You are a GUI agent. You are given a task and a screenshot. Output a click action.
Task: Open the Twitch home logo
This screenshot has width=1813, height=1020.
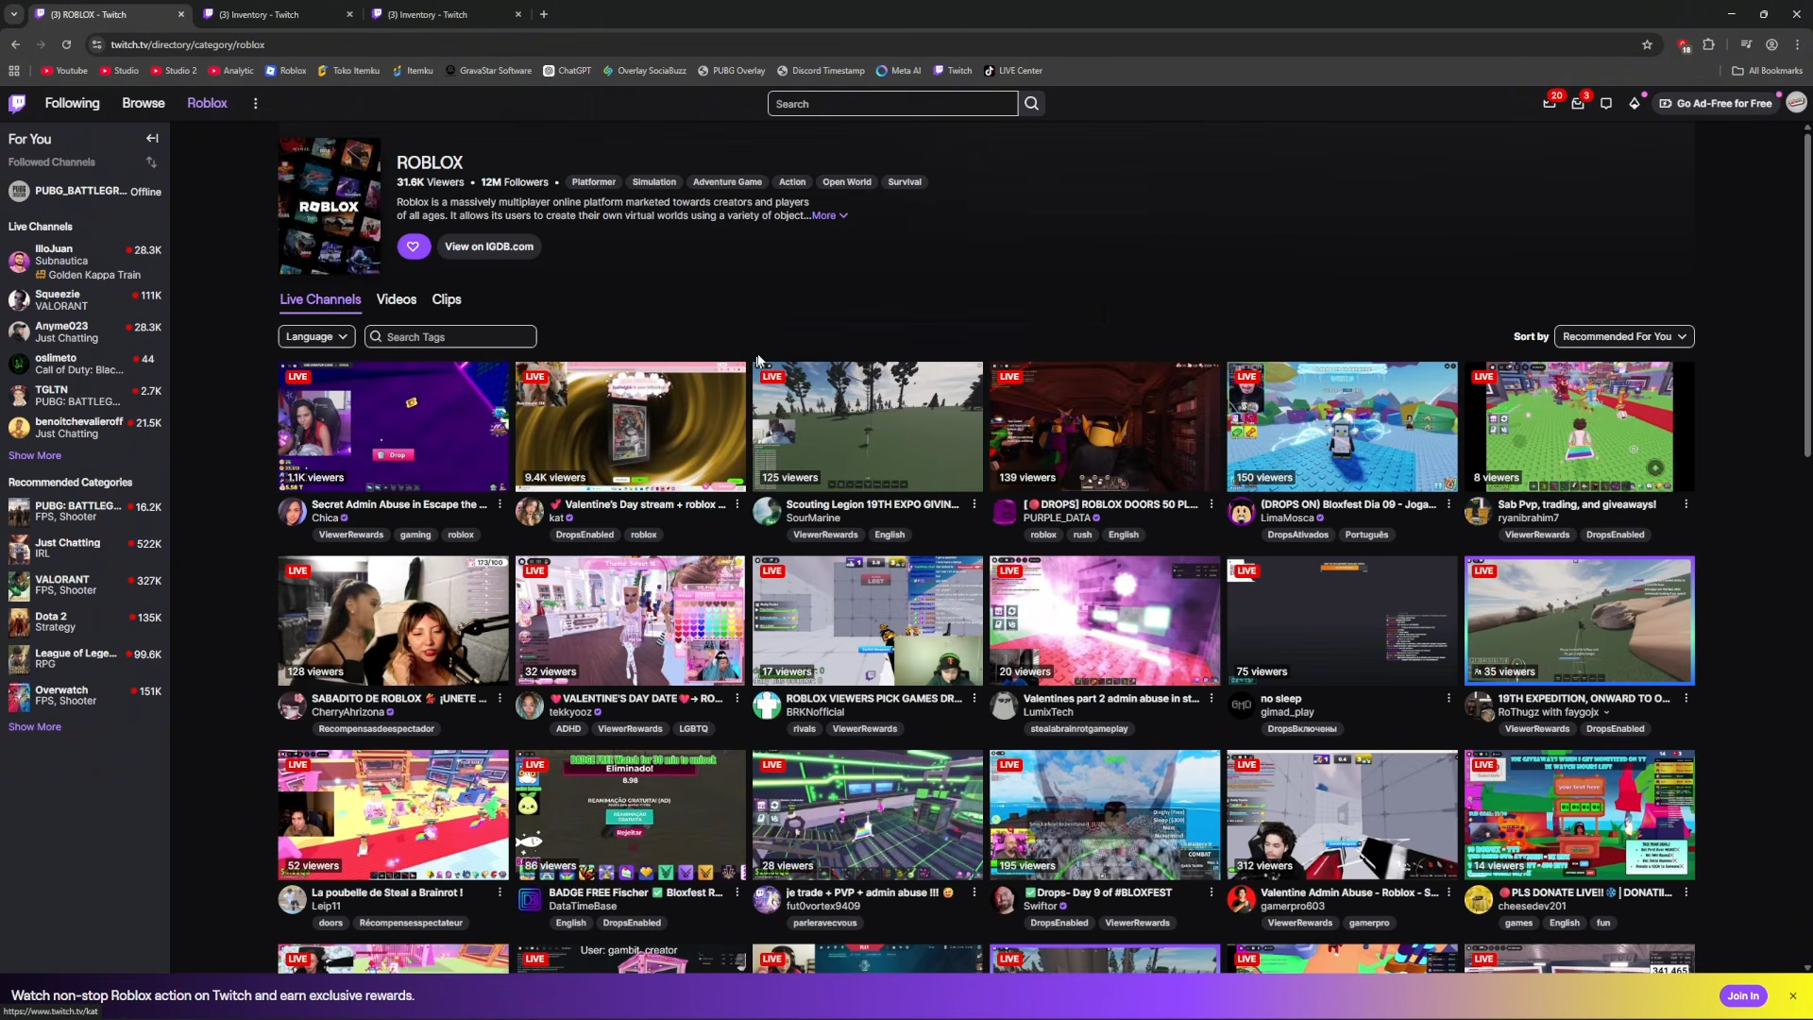(17, 104)
